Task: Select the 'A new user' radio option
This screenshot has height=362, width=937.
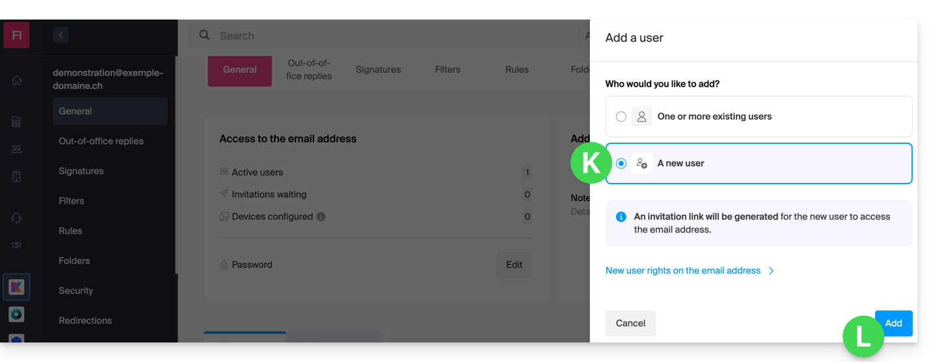Action: coord(621,163)
